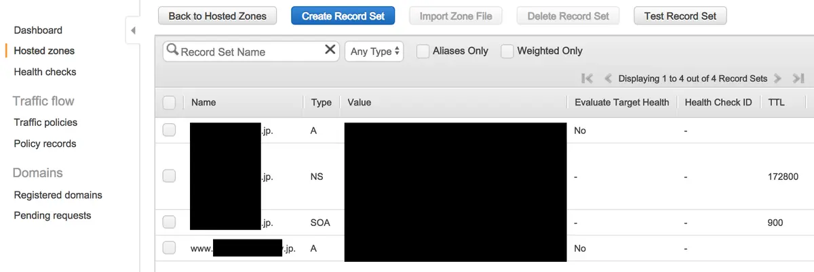Clear the Record Set Name search box
The width and height of the screenshot is (814, 272).
click(330, 49)
